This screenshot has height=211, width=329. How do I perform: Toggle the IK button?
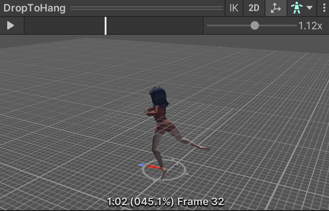click(234, 8)
